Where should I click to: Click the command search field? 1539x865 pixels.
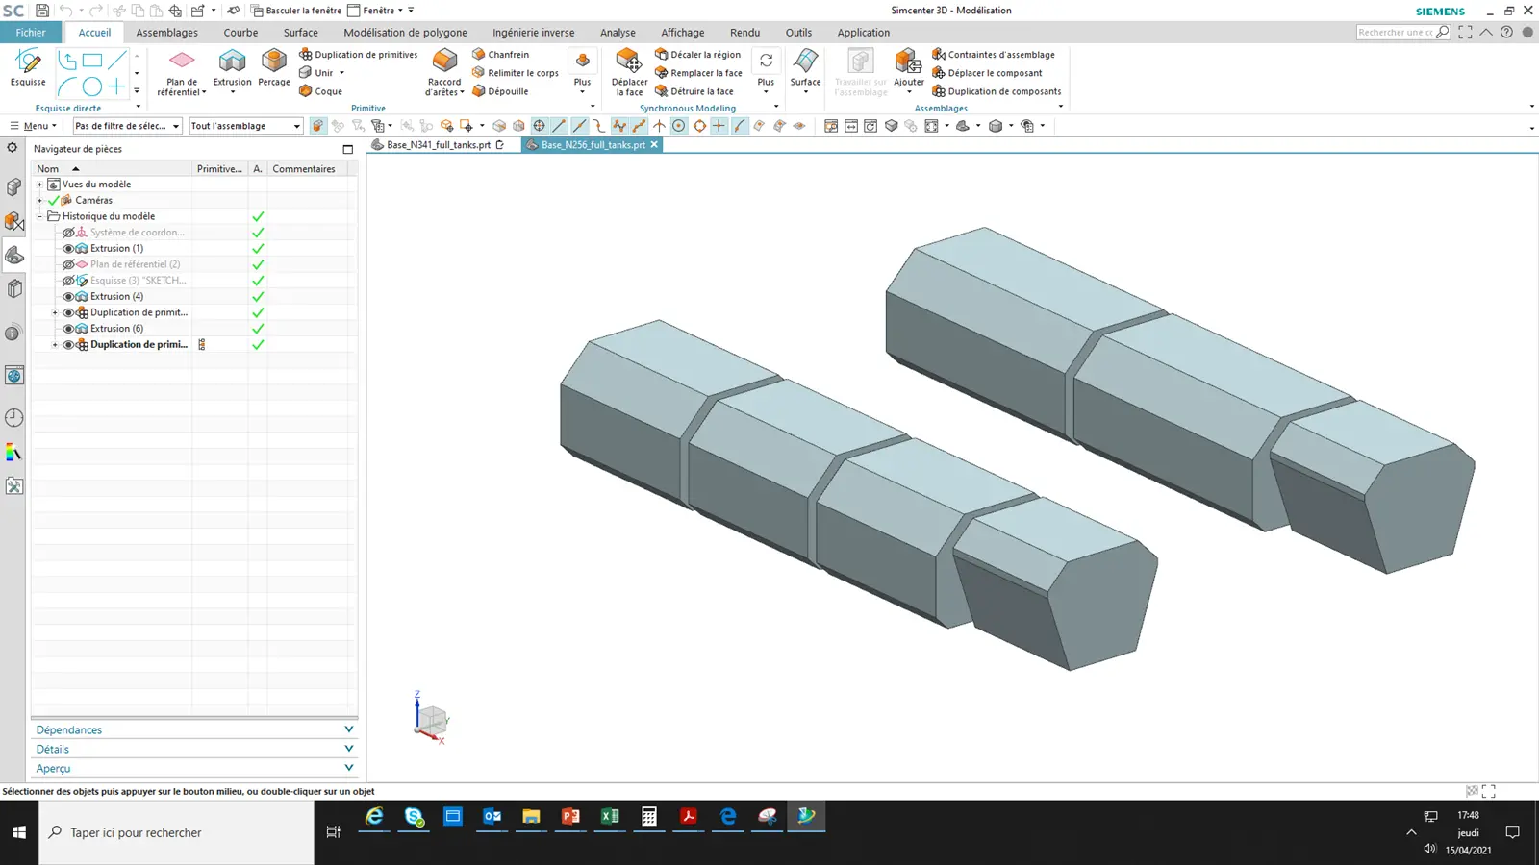coord(1396,32)
